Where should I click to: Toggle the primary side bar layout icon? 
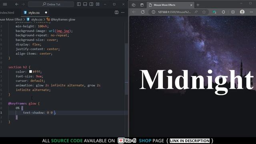point(79,4)
